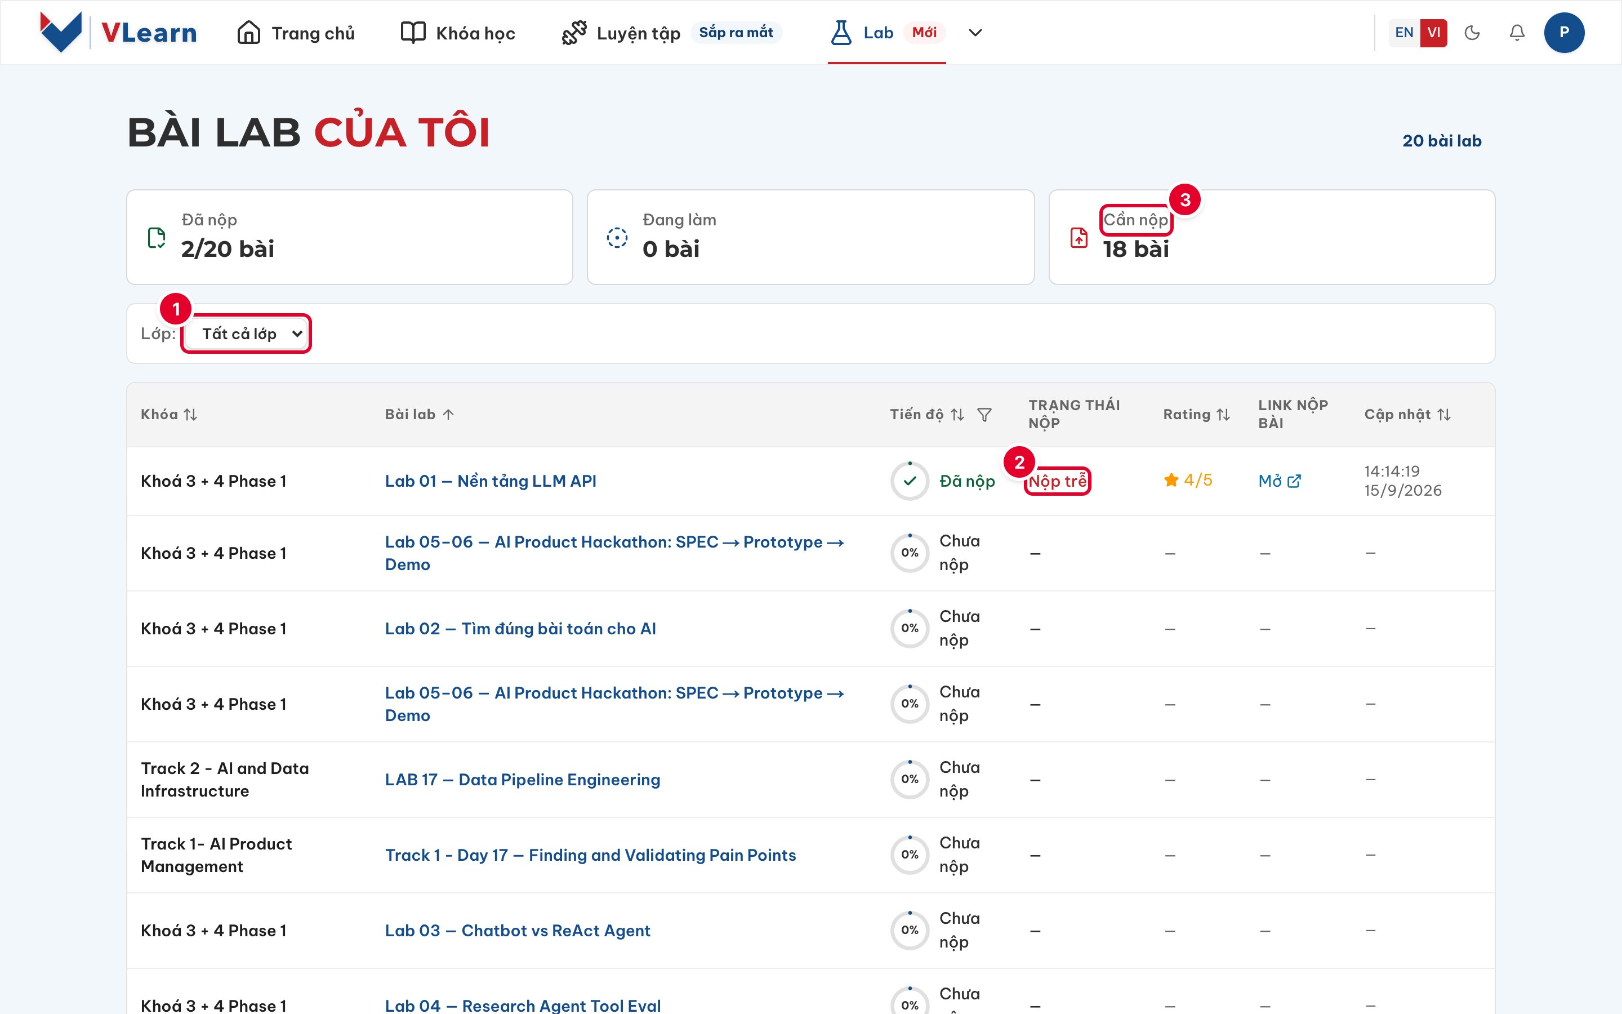Open the Trang chủ home menu item
Image resolution: width=1622 pixels, height=1014 pixels.
pyautogui.click(x=296, y=33)
